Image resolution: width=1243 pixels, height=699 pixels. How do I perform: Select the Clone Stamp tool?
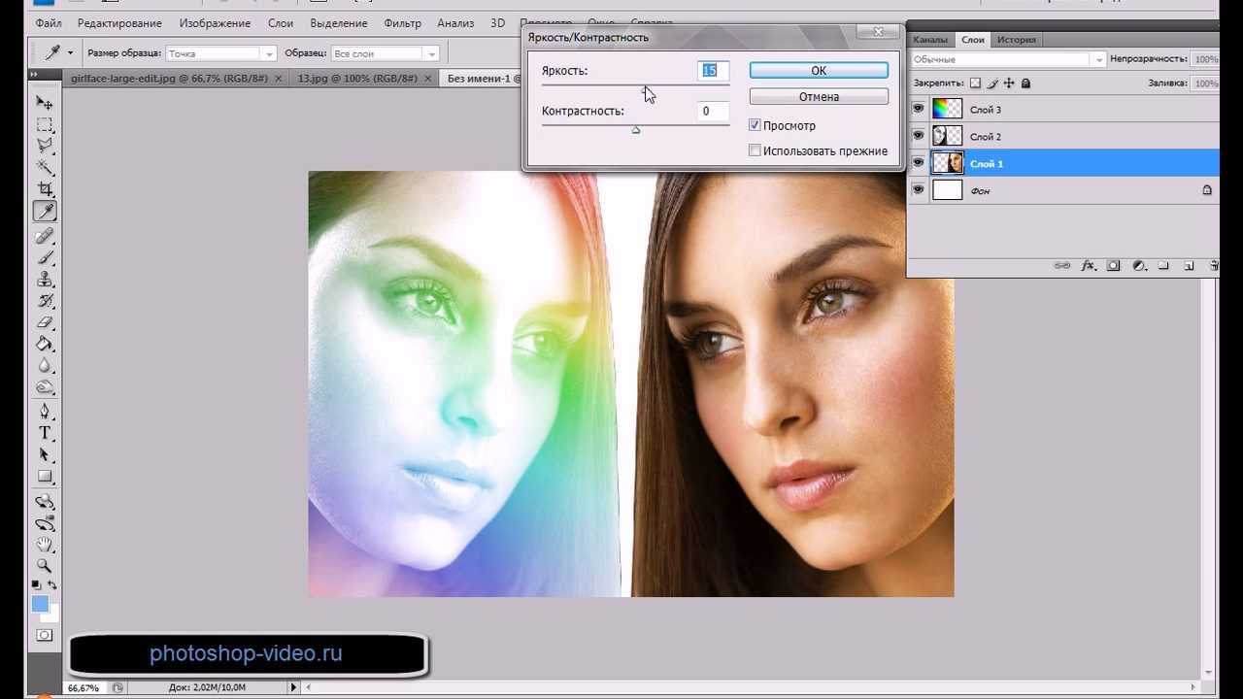[x=45, y=279]
